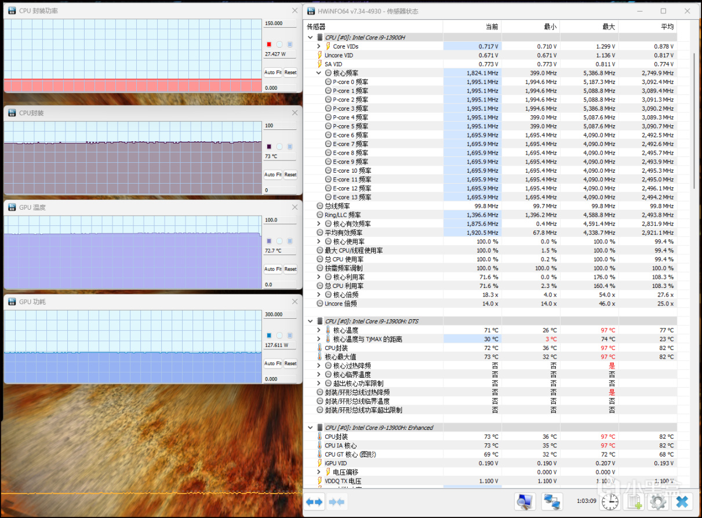Click the clock icon beside Uncore 倍频
The image size is (702, 518).
[320, 304]
